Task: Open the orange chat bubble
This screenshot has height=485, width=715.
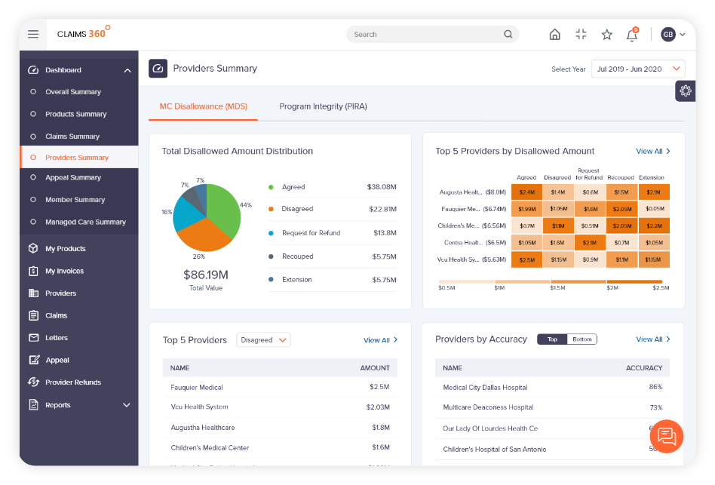Action: pos(666,436)
